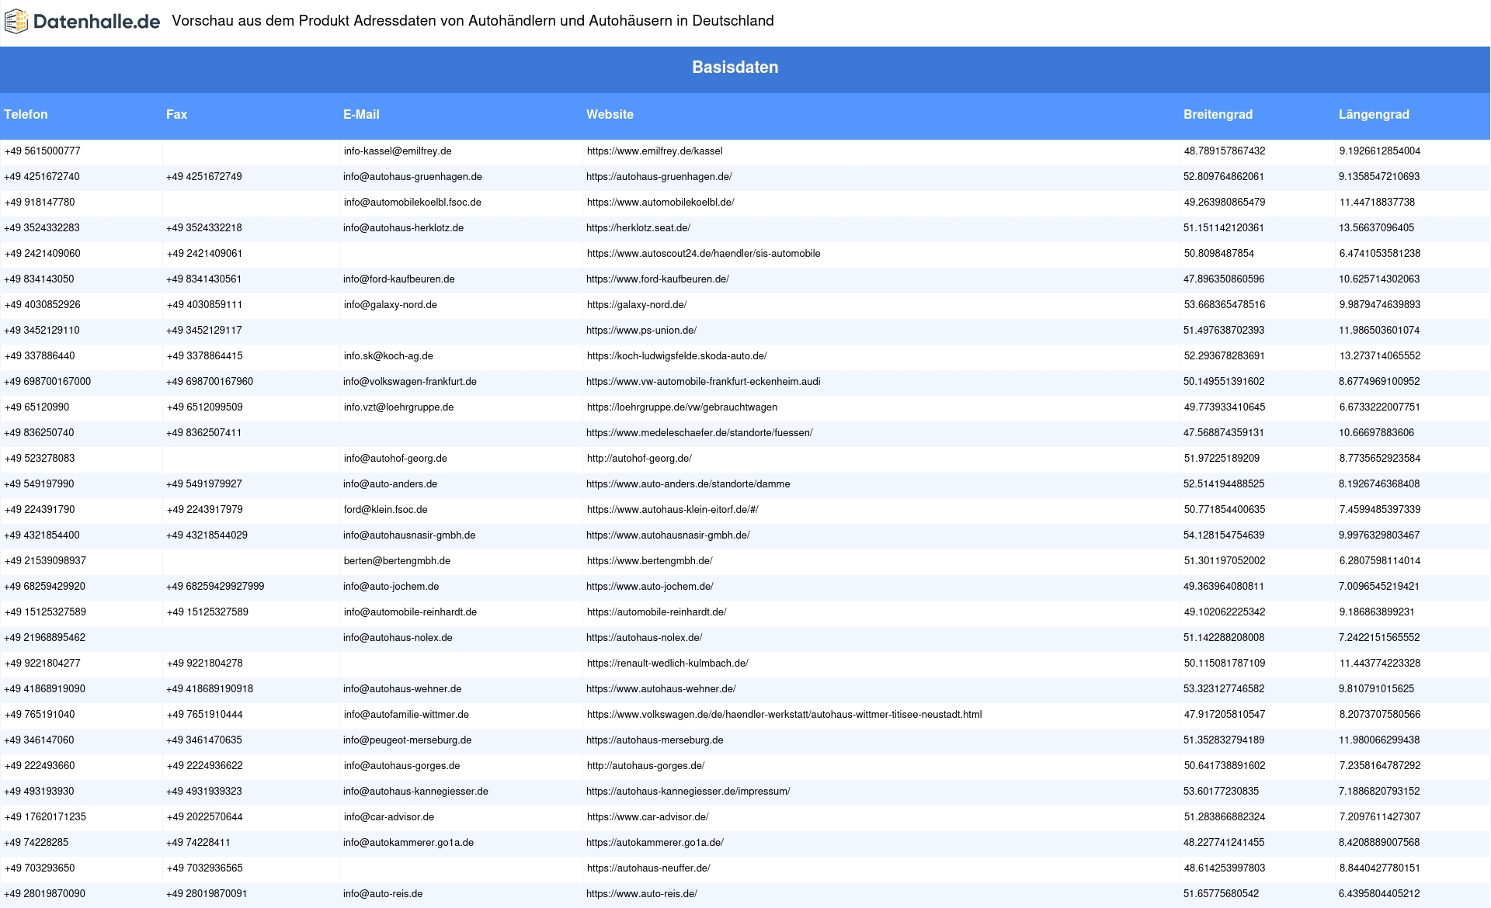Click the auto-anders.de standorte damme URL
Screen dimensions: 1491x908
(688, 484)
